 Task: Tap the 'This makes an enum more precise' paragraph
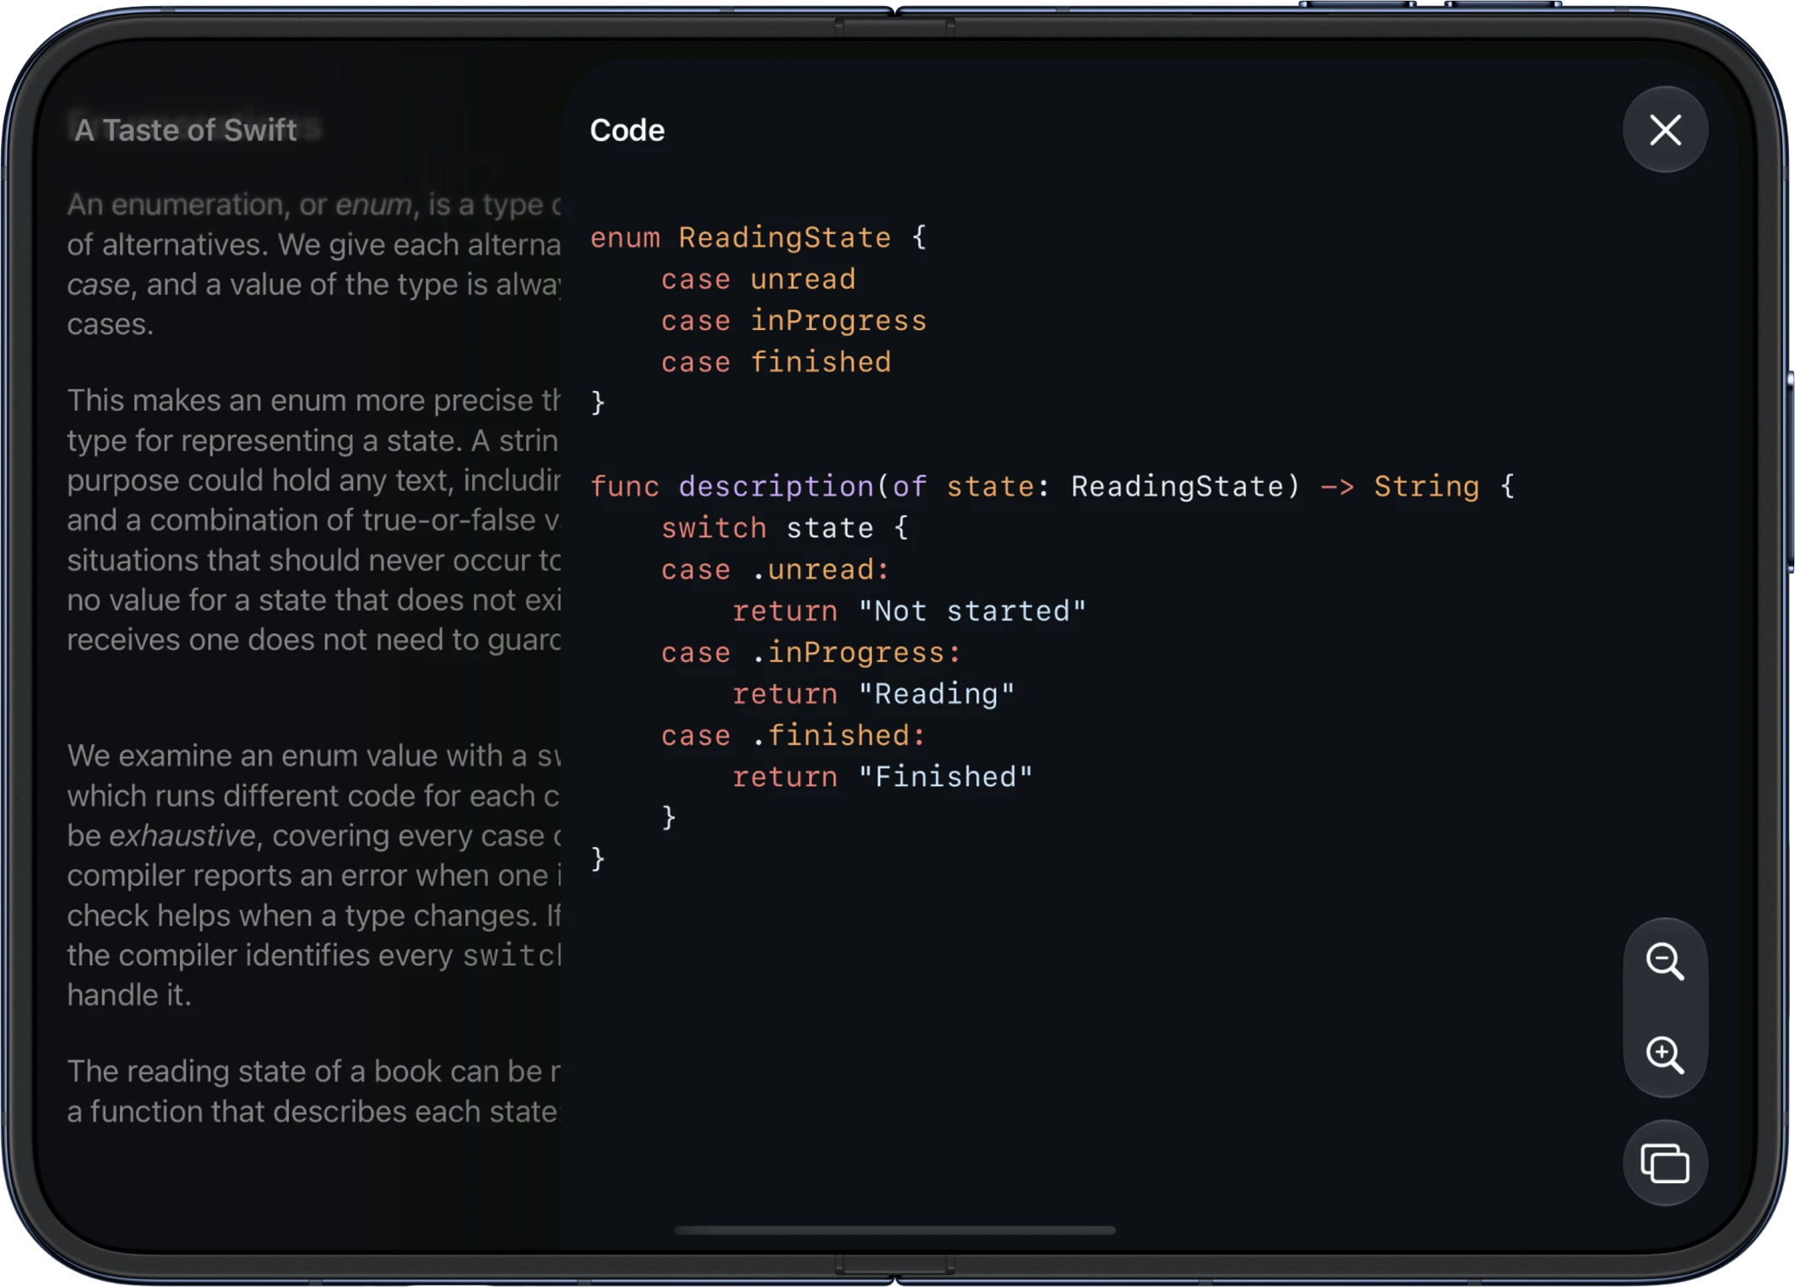pos(313,519)
